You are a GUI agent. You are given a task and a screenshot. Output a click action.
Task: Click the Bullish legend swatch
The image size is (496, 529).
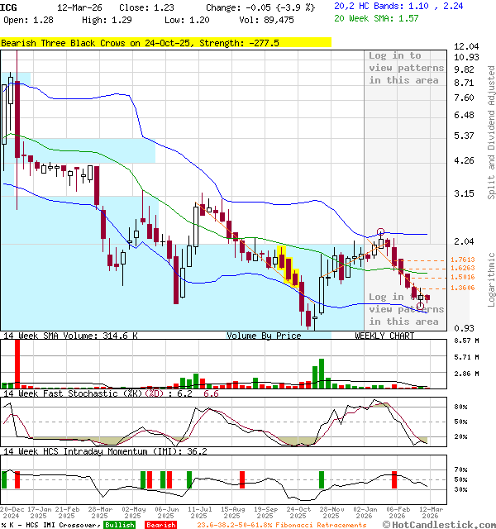(x=119, y=525)
